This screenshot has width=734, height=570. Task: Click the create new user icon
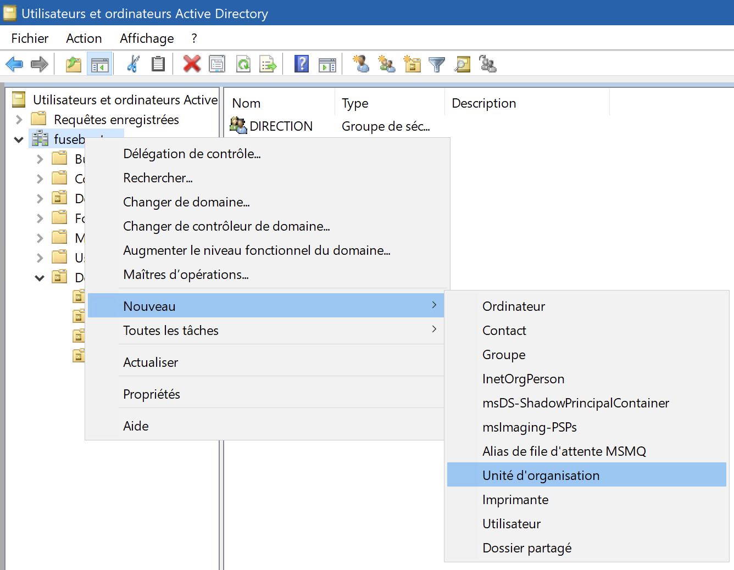click(x=361, y=64)
